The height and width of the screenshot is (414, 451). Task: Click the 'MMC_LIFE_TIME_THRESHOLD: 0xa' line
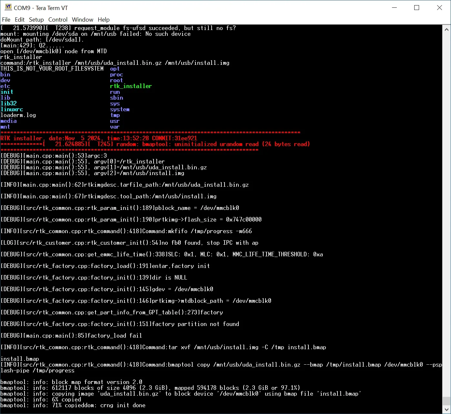(162, 254)
